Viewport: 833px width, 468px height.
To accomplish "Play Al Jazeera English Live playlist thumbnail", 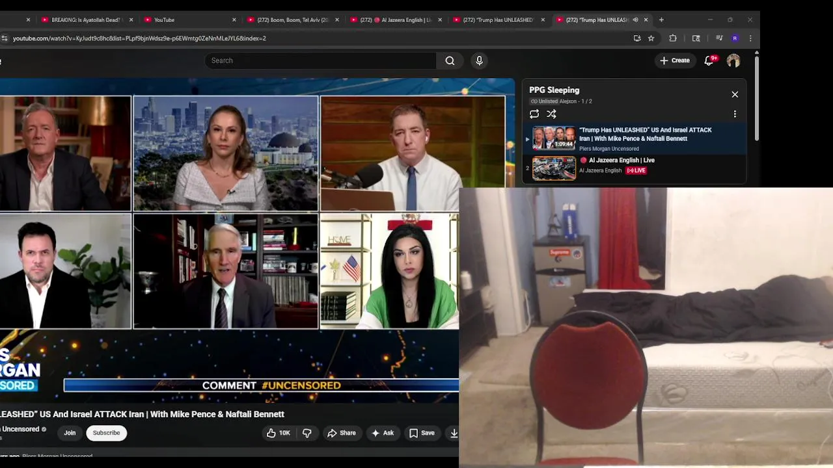I will 554,168.
